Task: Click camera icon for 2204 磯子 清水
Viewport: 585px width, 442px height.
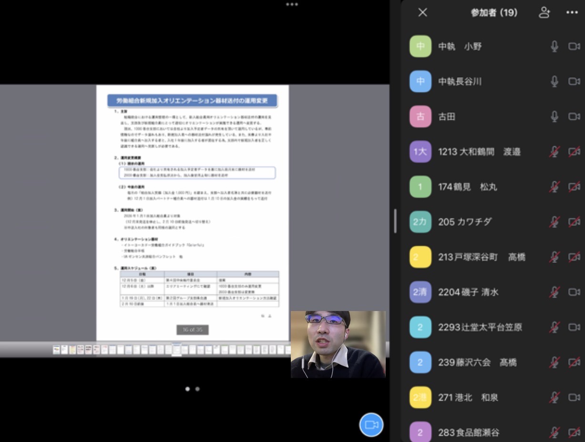Action: (x=574, y=292)
